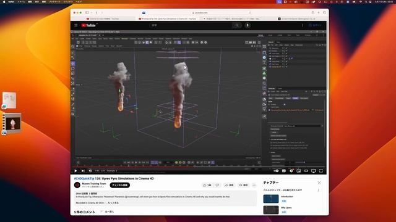Enter fullscreen with the player icon
This screenshot has height=222, width=396.
[321, 171]
